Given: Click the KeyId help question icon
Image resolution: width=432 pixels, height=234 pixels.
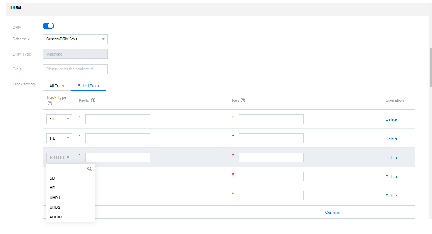Looking at the screenshot, I should [93, 100].
